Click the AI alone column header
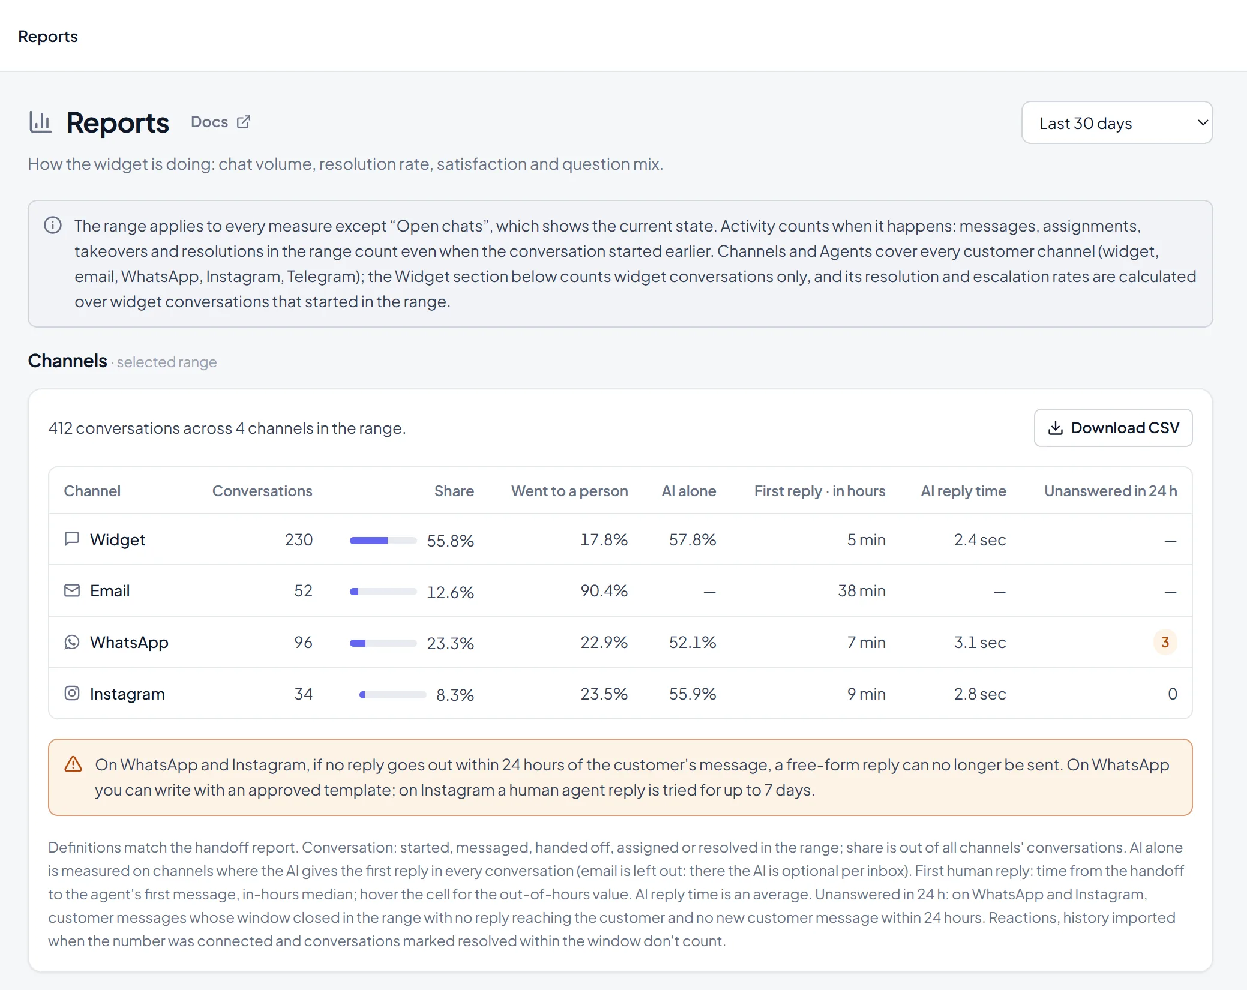Screen dimensions: 1247x990 (x=689, y=491)
